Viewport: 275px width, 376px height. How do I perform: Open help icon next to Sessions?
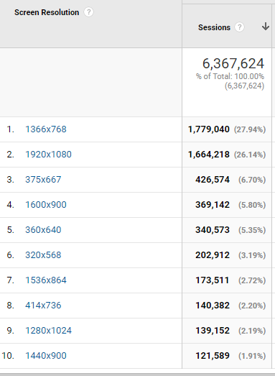pos(239,27)
